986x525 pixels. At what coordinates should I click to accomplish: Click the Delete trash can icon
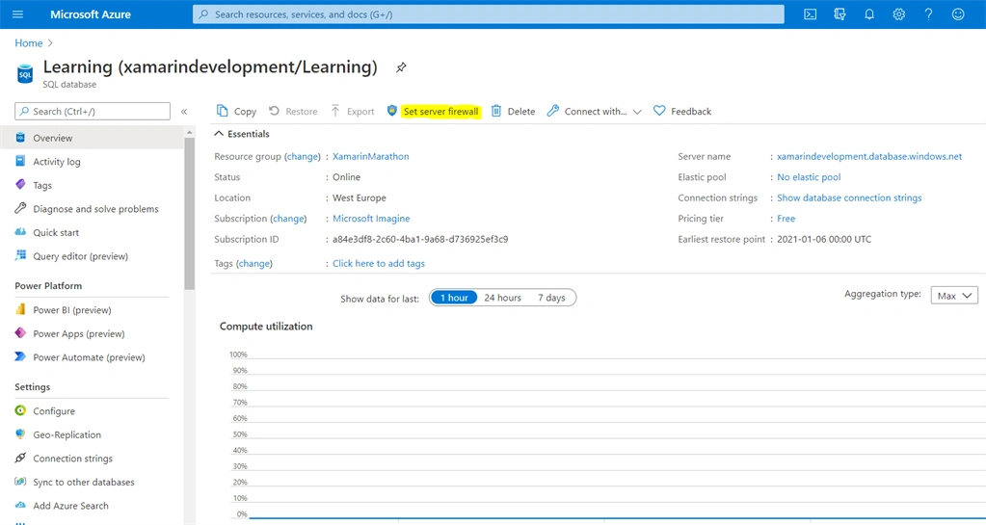coord(496,111)
